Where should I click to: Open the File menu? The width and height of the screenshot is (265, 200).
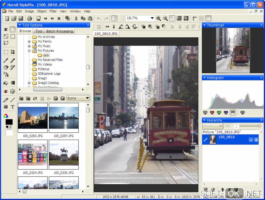(x=10, y=11)
